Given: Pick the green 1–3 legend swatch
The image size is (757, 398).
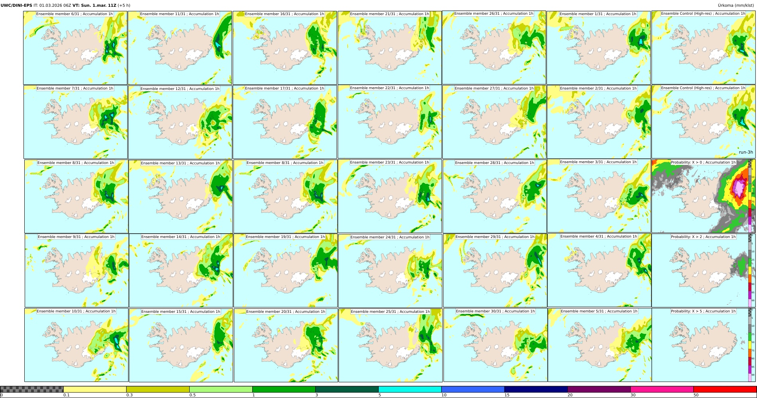Looking at the screenshot, I should click(284, 389).
